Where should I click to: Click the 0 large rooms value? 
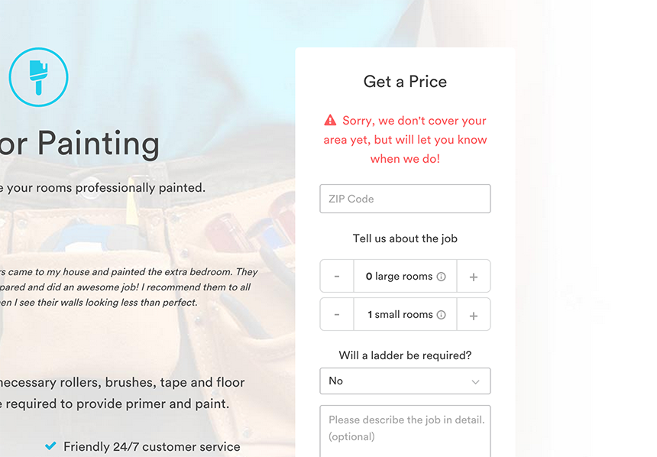pos(399,277)
